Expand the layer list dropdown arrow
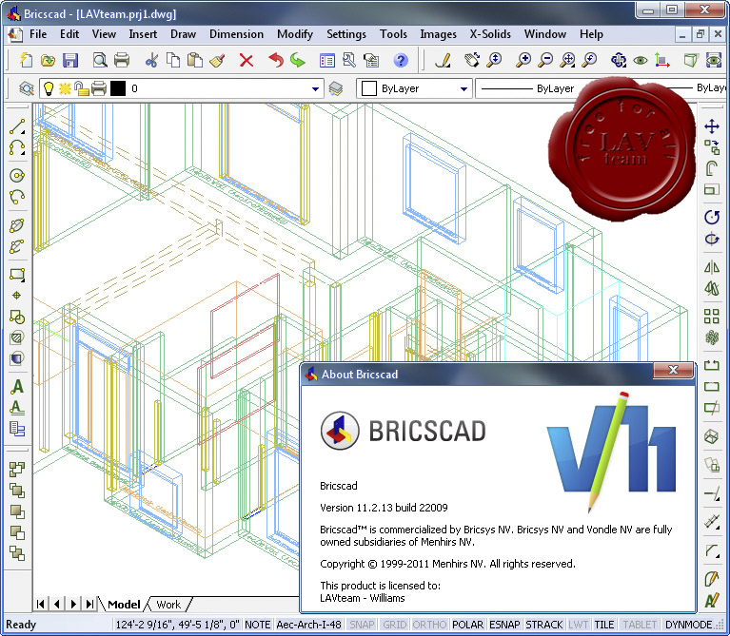The image size is (730, 636). pos(315,88)
